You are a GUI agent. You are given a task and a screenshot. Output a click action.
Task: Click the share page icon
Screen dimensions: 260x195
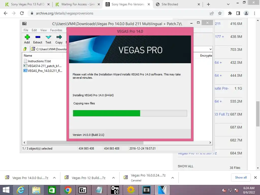212,13
